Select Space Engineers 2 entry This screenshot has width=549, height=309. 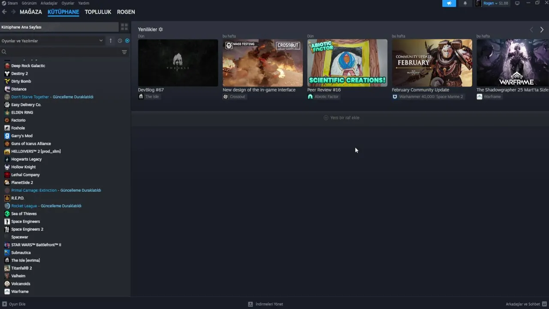[x=27, y=229]
